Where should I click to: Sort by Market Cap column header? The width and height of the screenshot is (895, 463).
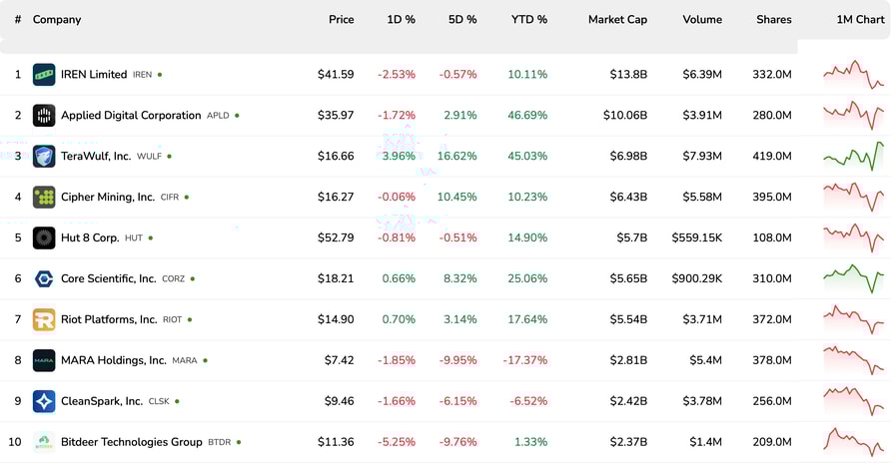tap(617, 20)
